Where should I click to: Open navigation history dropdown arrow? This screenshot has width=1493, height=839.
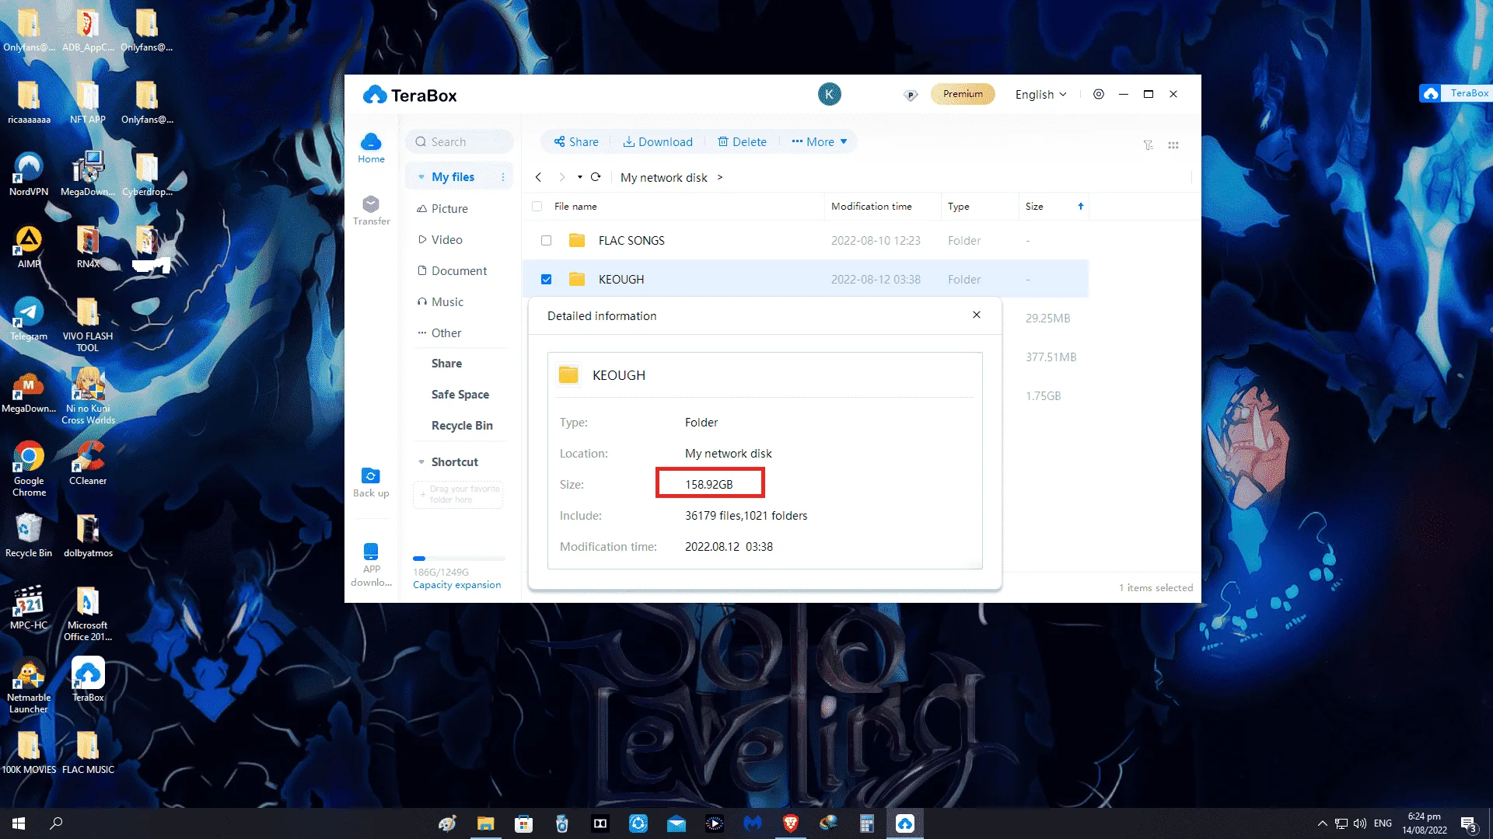click(x=579, y=177)
